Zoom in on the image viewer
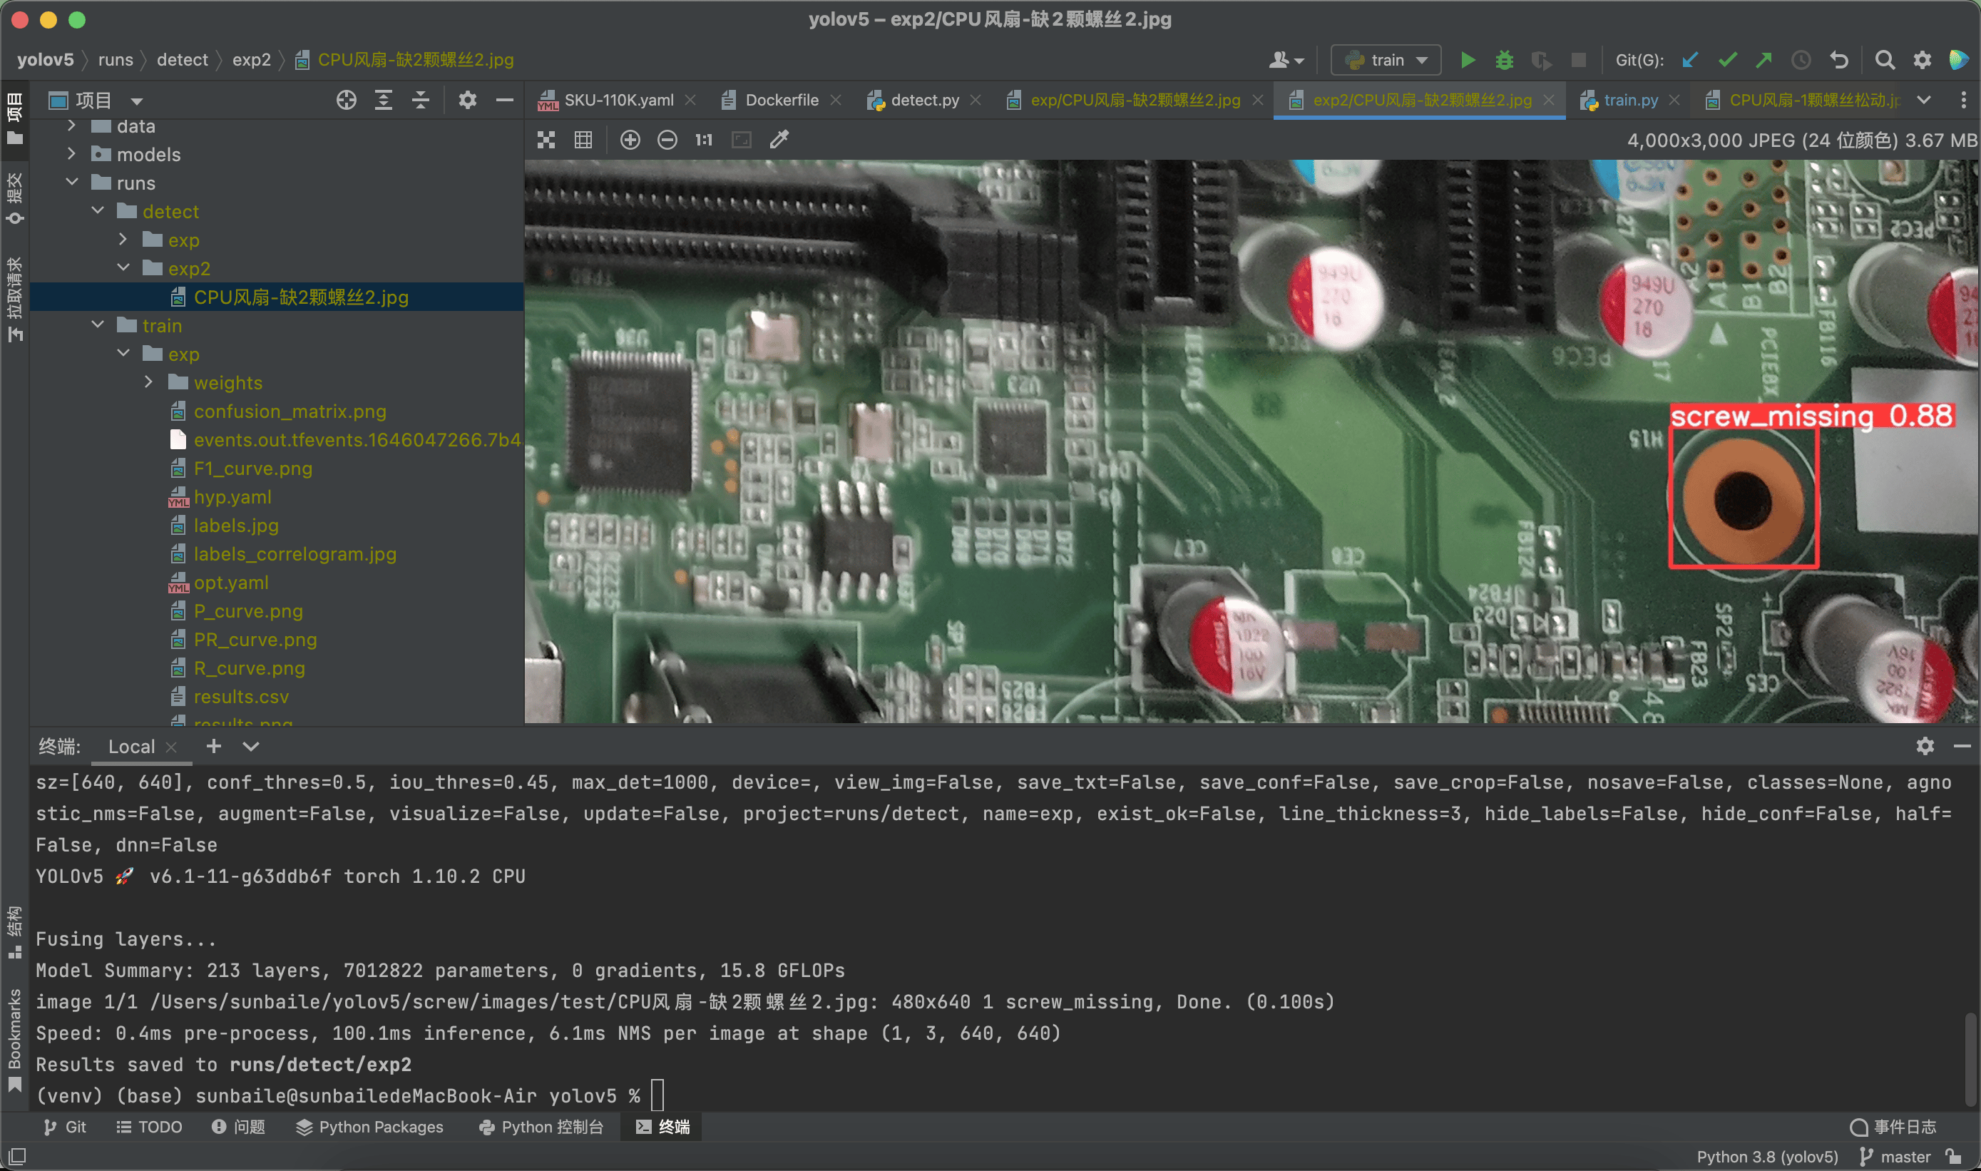Viewport: 1981px width, 1171px height. coord(630,140)
